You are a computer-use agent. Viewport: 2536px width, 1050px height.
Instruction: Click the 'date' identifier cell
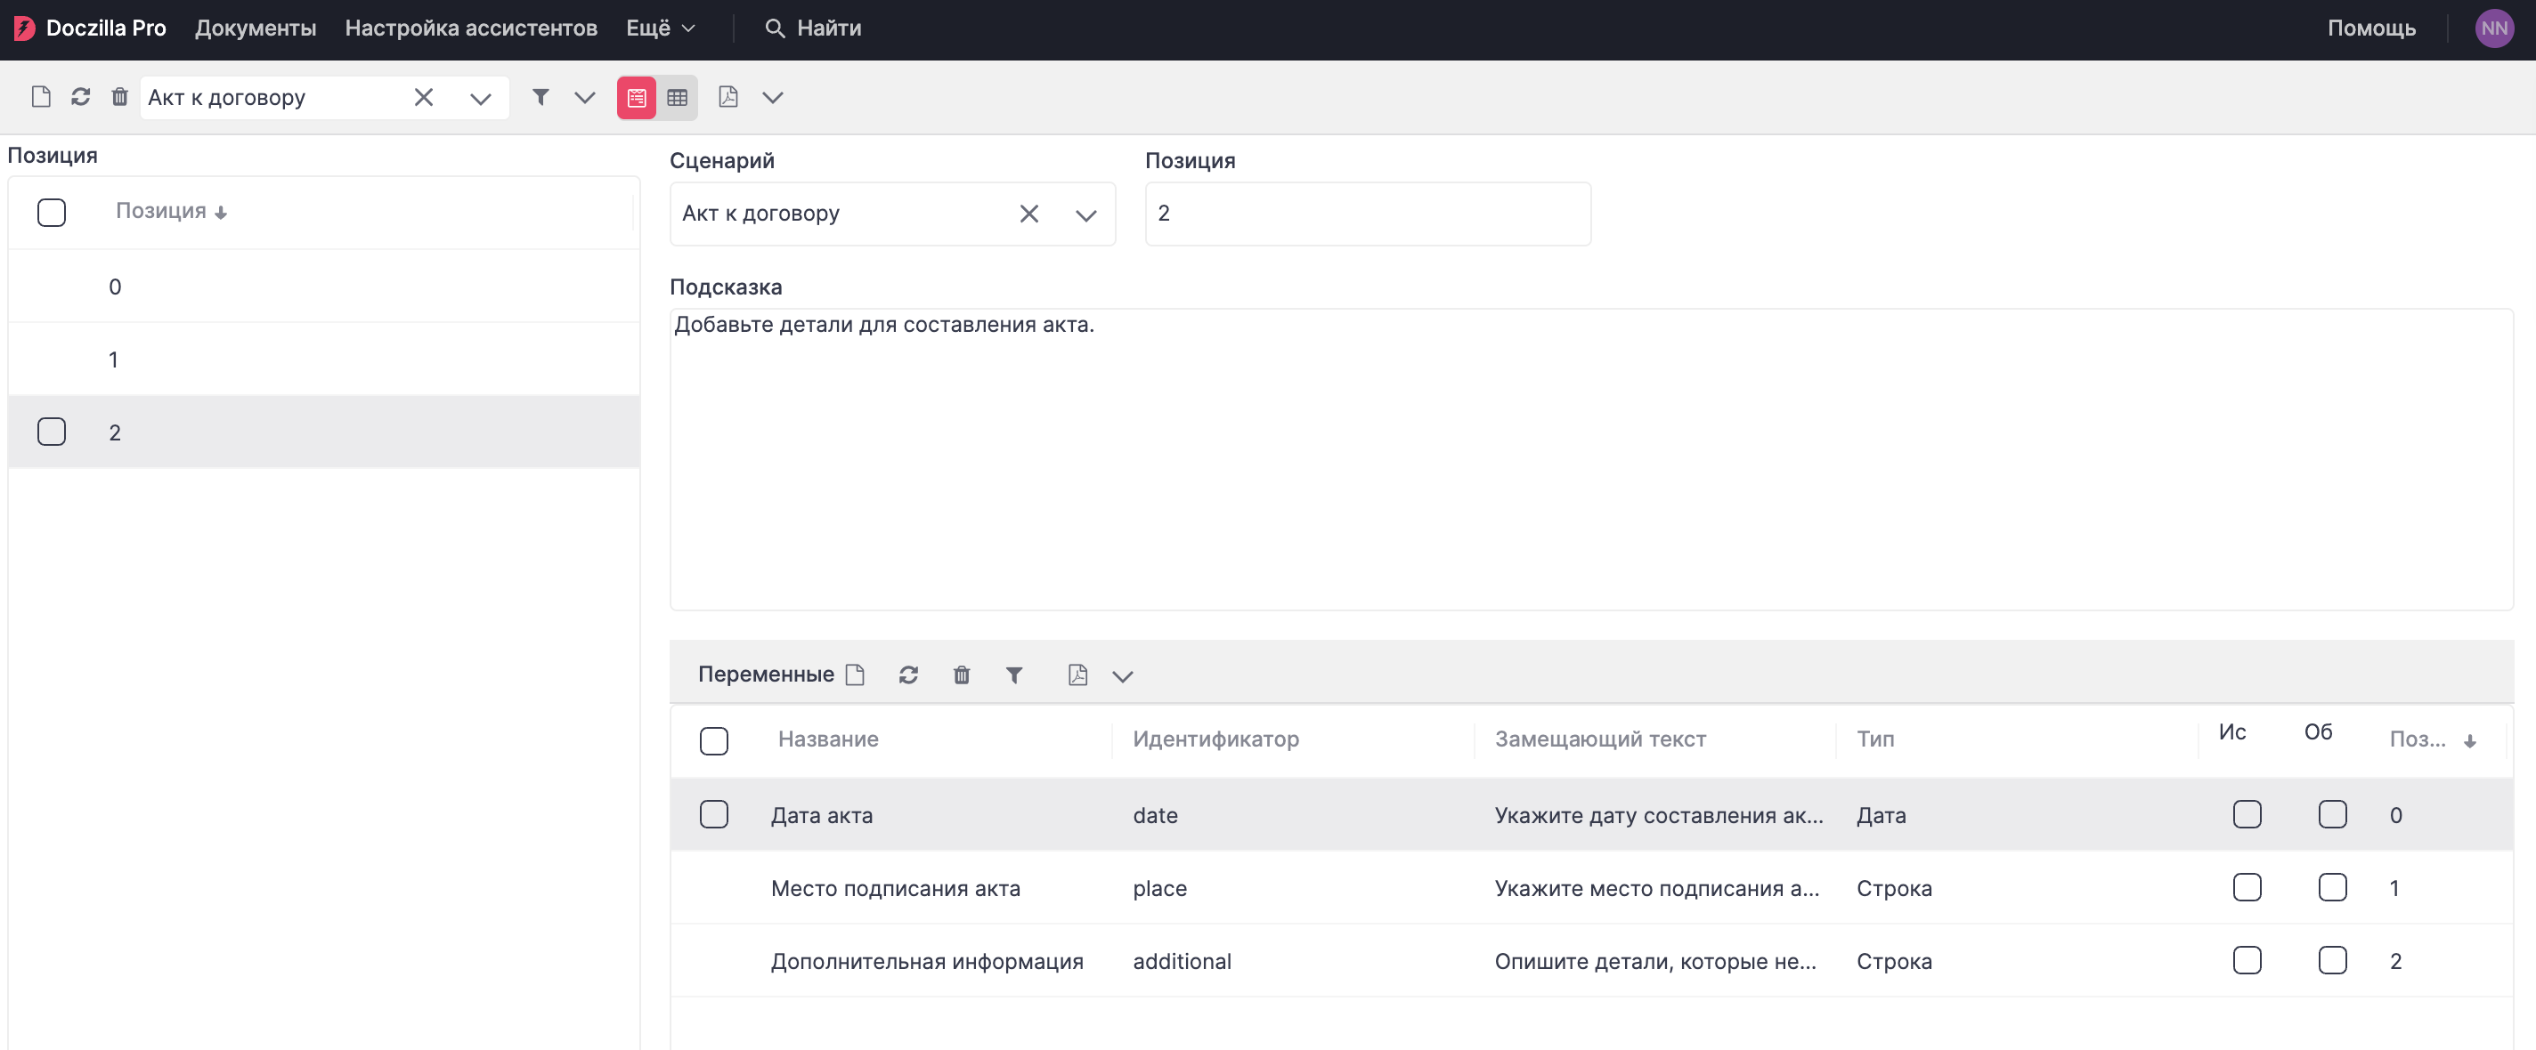tap(1155, 816)
